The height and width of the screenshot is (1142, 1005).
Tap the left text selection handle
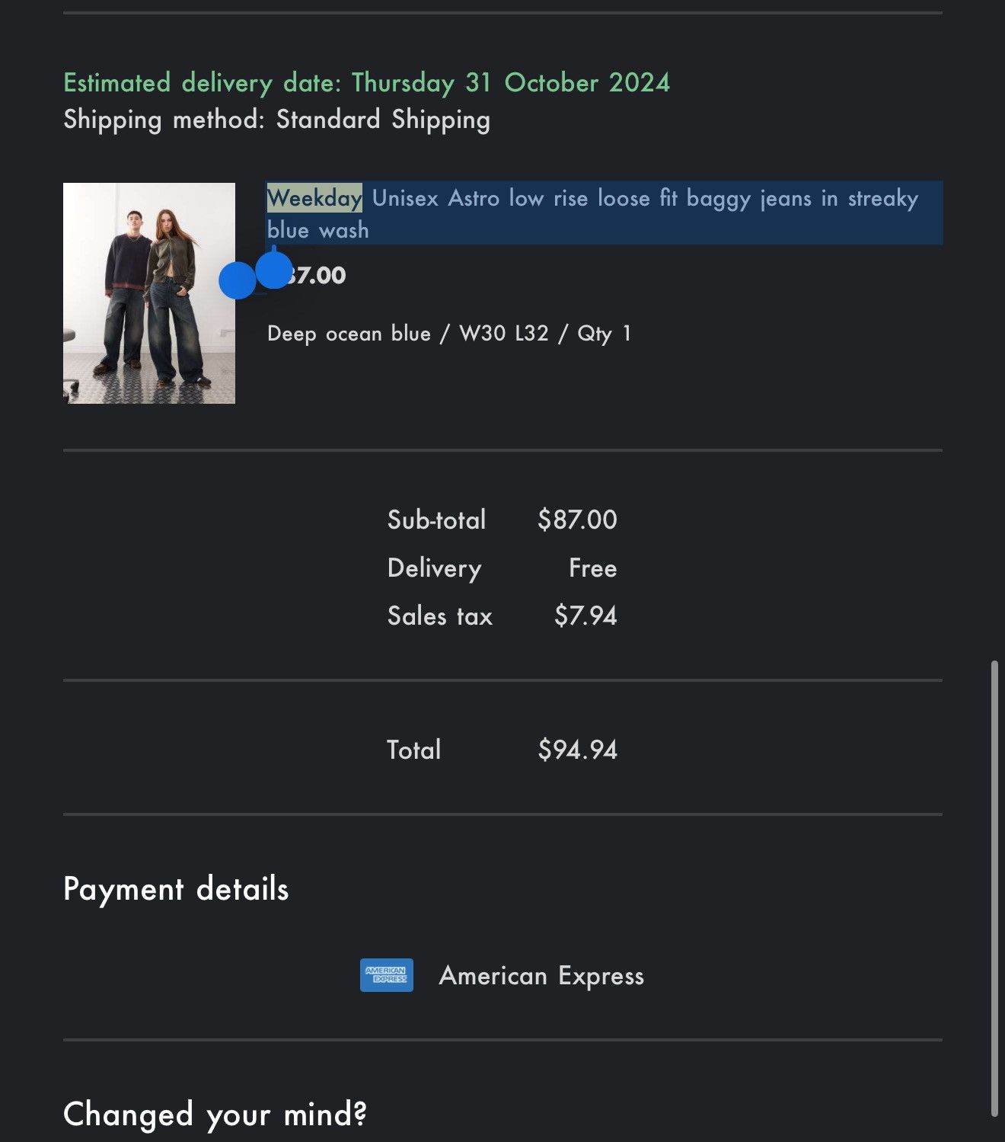pos(238,280)
